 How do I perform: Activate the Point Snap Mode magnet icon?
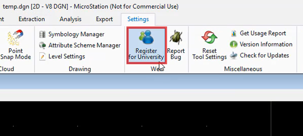(x=15, y=37)
